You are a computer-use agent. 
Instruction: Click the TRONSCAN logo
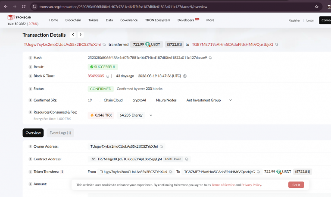19,17
